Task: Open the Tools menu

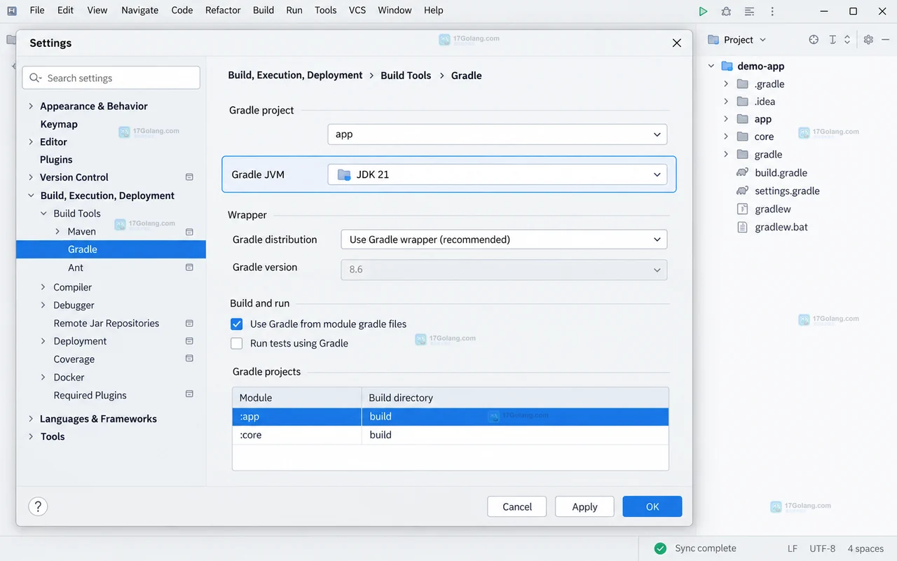Action: click(x=326, y=11)
